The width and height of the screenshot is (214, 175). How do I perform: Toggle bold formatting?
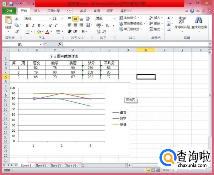(28, 25)
